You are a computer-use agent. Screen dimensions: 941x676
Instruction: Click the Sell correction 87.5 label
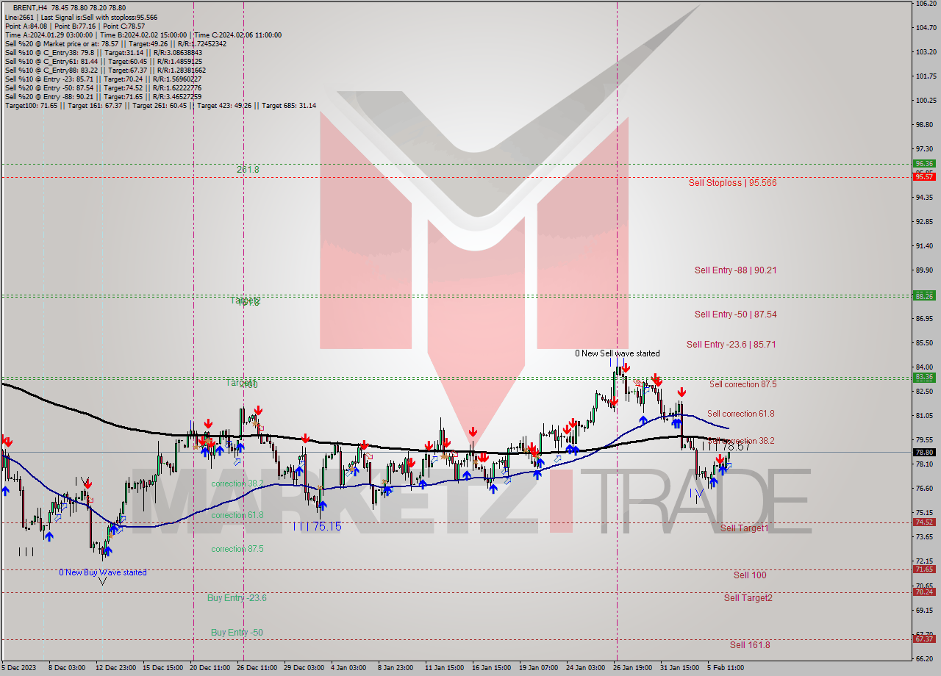click(743, 384)
